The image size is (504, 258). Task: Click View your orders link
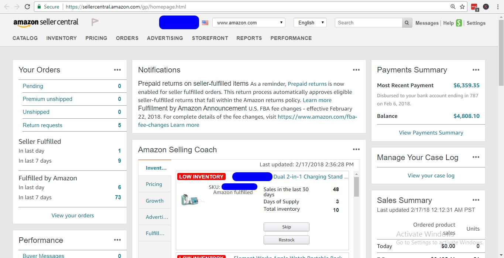click(x=73, y=215)
